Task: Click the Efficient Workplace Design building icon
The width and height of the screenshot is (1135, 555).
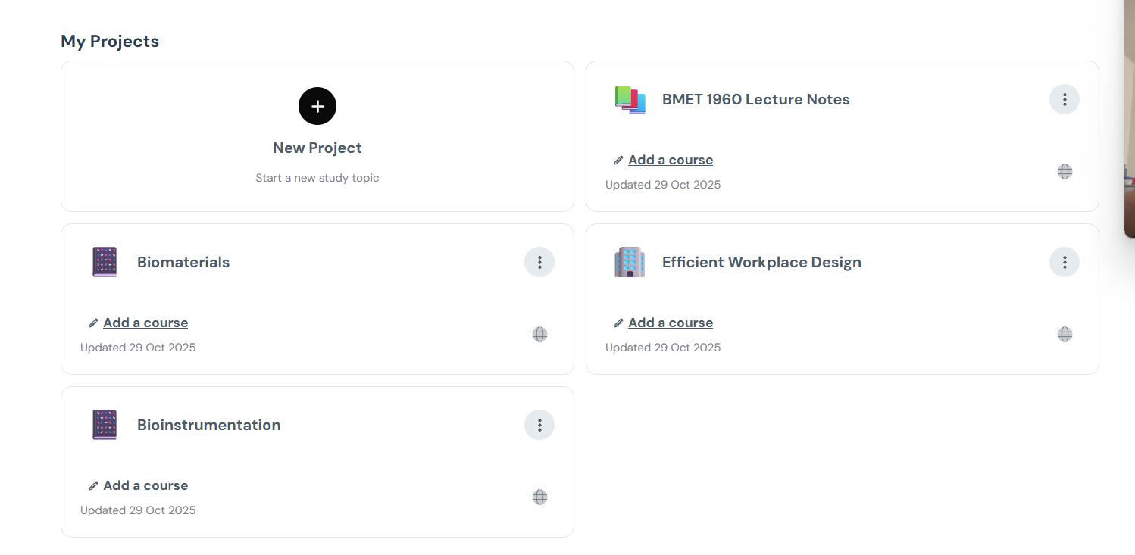Action: pos(630,262)
